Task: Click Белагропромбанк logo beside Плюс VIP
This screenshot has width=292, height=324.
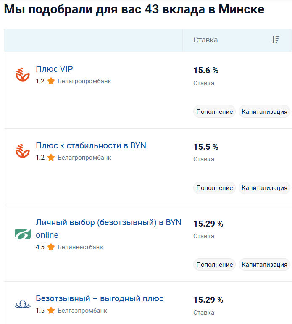Action: [23, 74]
